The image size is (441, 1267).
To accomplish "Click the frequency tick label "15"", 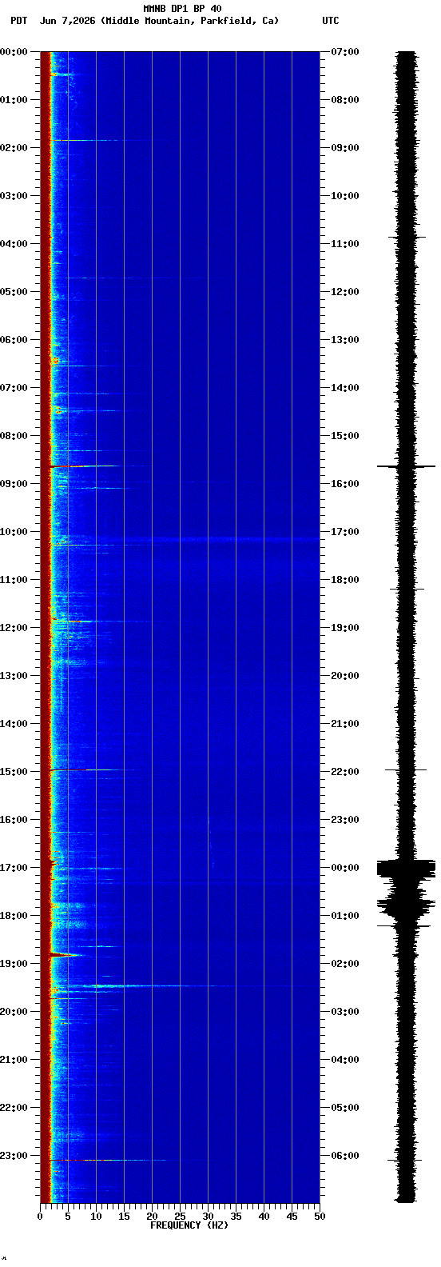I will tap(124, 1217).
